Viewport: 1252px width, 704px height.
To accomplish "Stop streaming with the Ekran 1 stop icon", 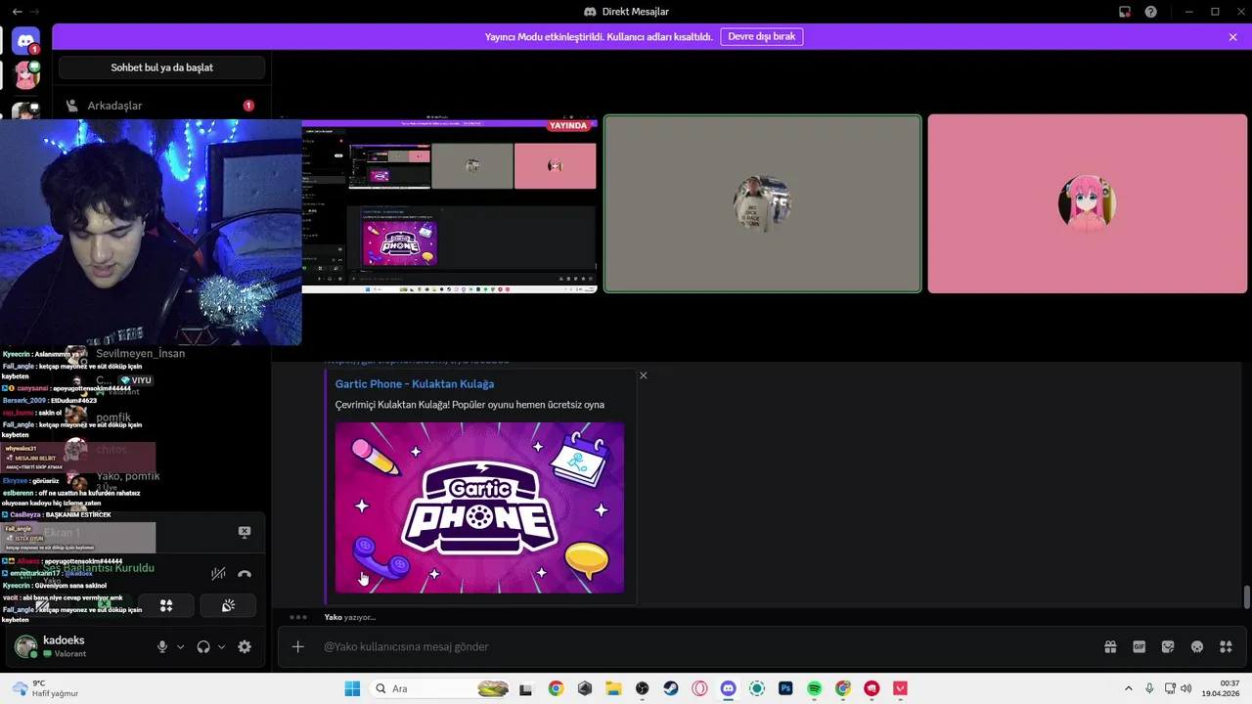I will tap(245, 532).
